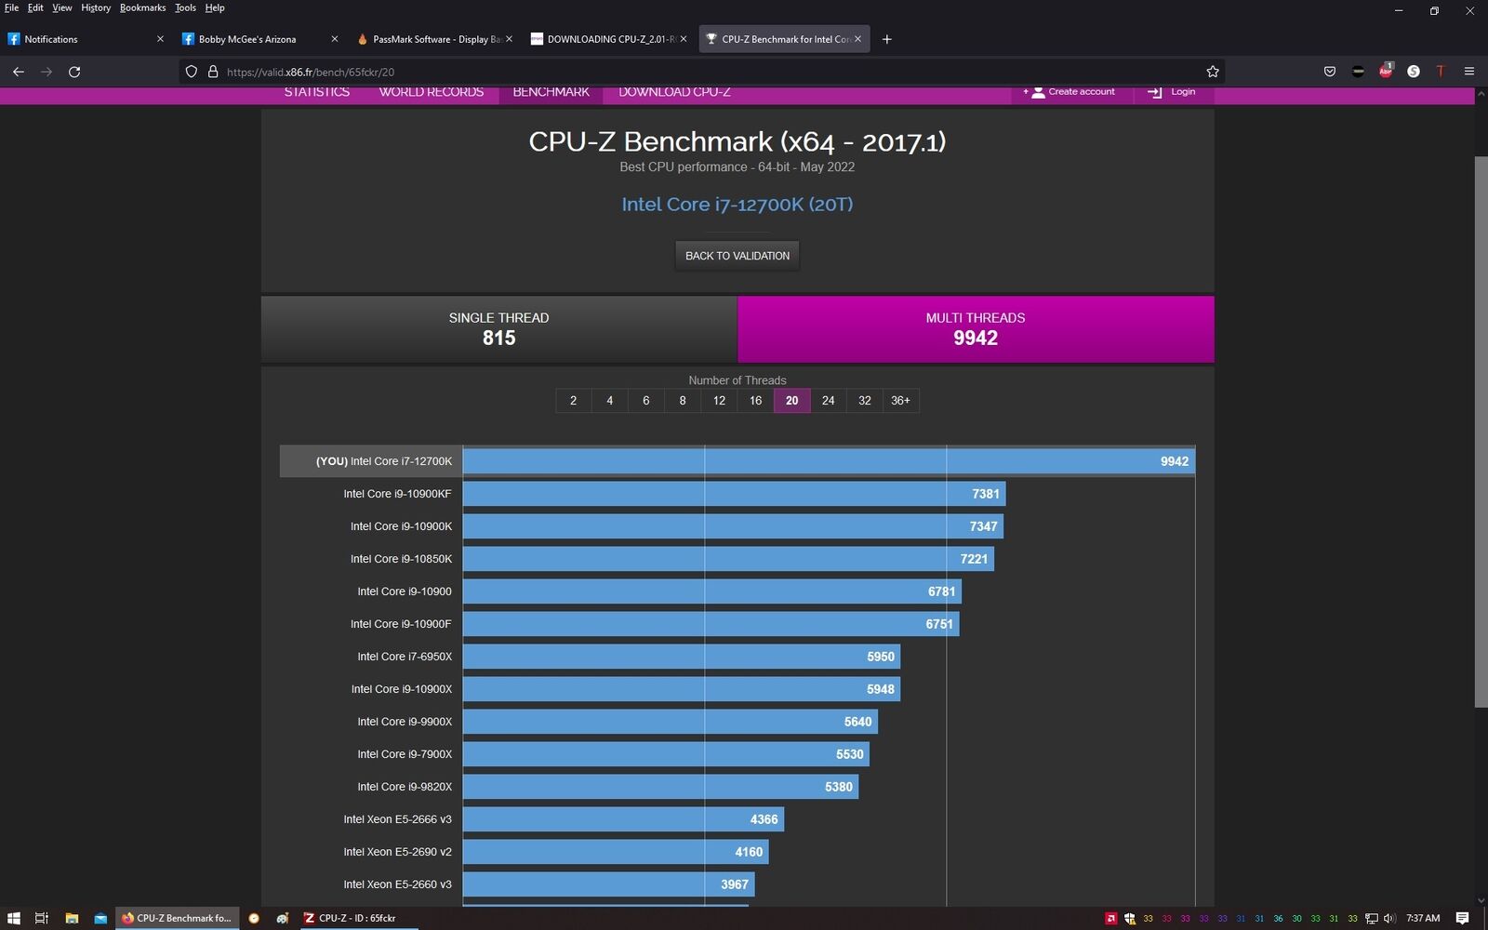Bookmark this page with star icon
This screenshot has height=930, width=1488.
point(1213,72)
